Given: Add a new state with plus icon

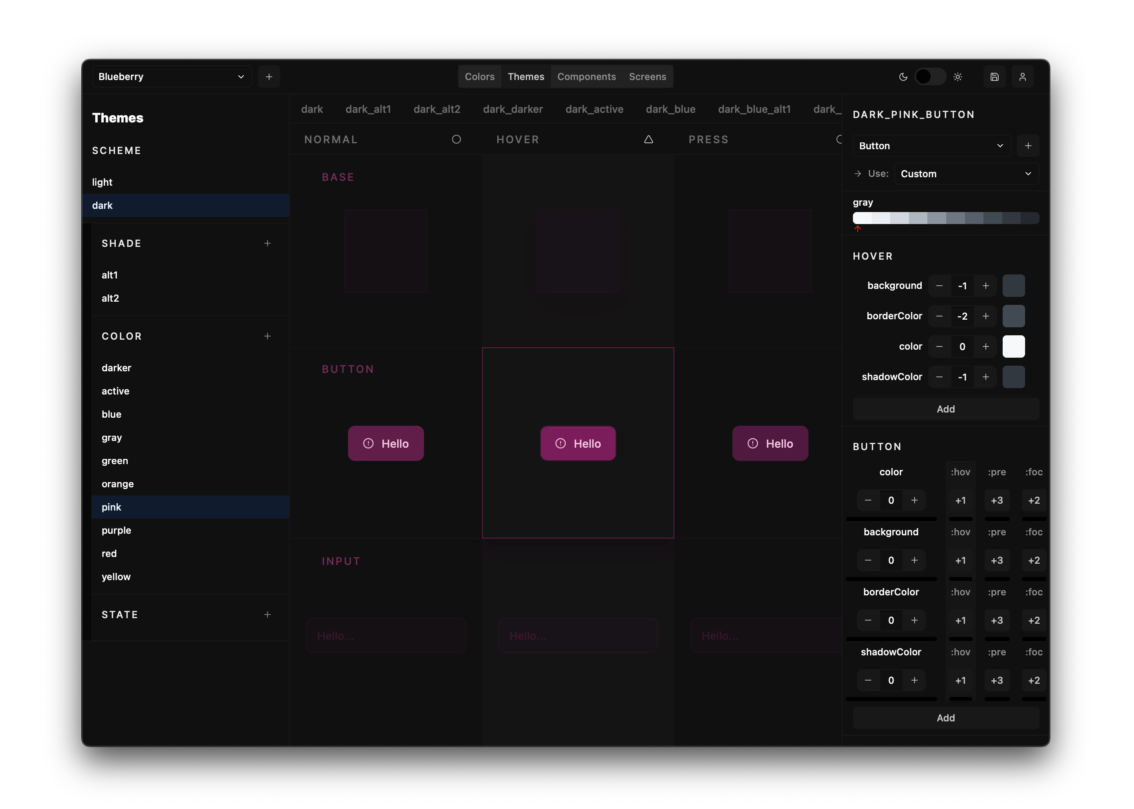Looking at the screenshot, I should point(267,615).
